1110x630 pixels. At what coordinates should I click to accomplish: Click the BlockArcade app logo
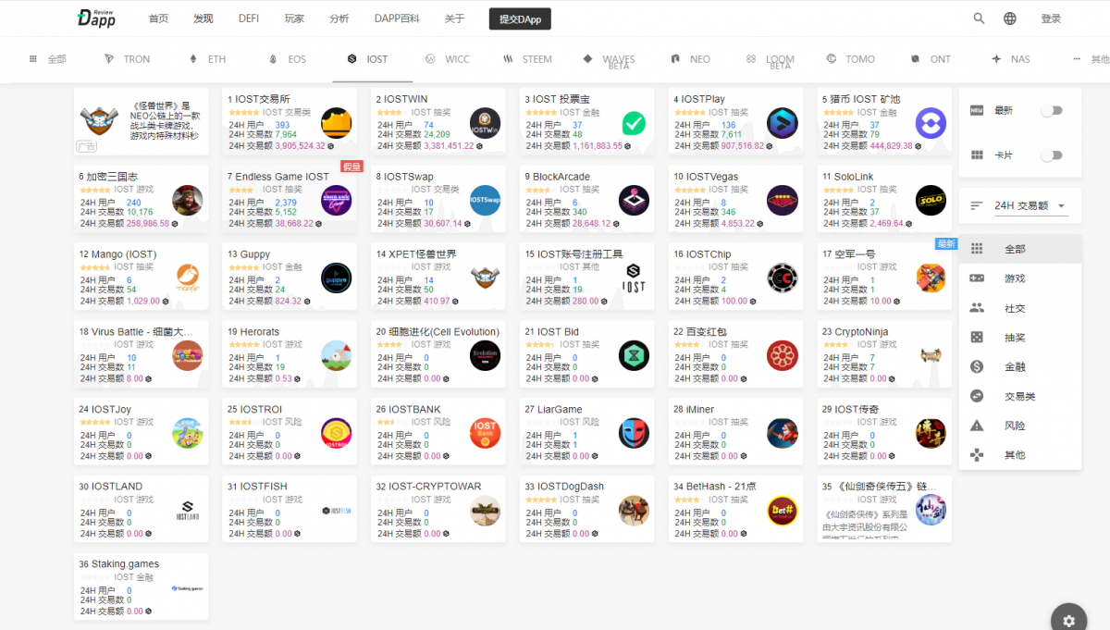[x=634, y=200]
